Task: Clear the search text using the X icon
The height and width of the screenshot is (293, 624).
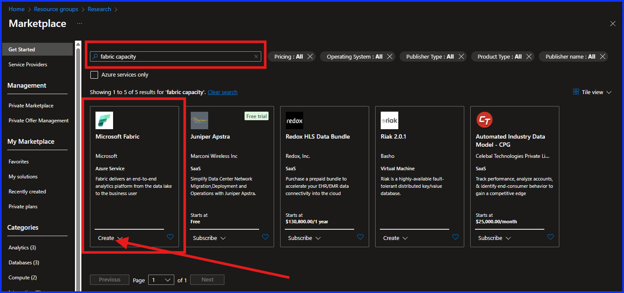Action: [256, 56]
